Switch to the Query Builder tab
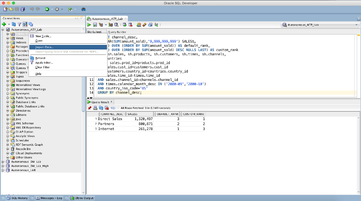The image size is (361, 201). 116,32
